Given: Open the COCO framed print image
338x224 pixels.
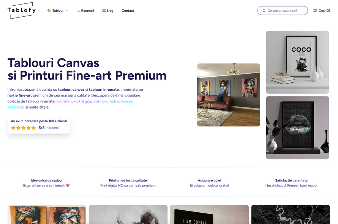Looking at the screenshot, I should [297, 62].
